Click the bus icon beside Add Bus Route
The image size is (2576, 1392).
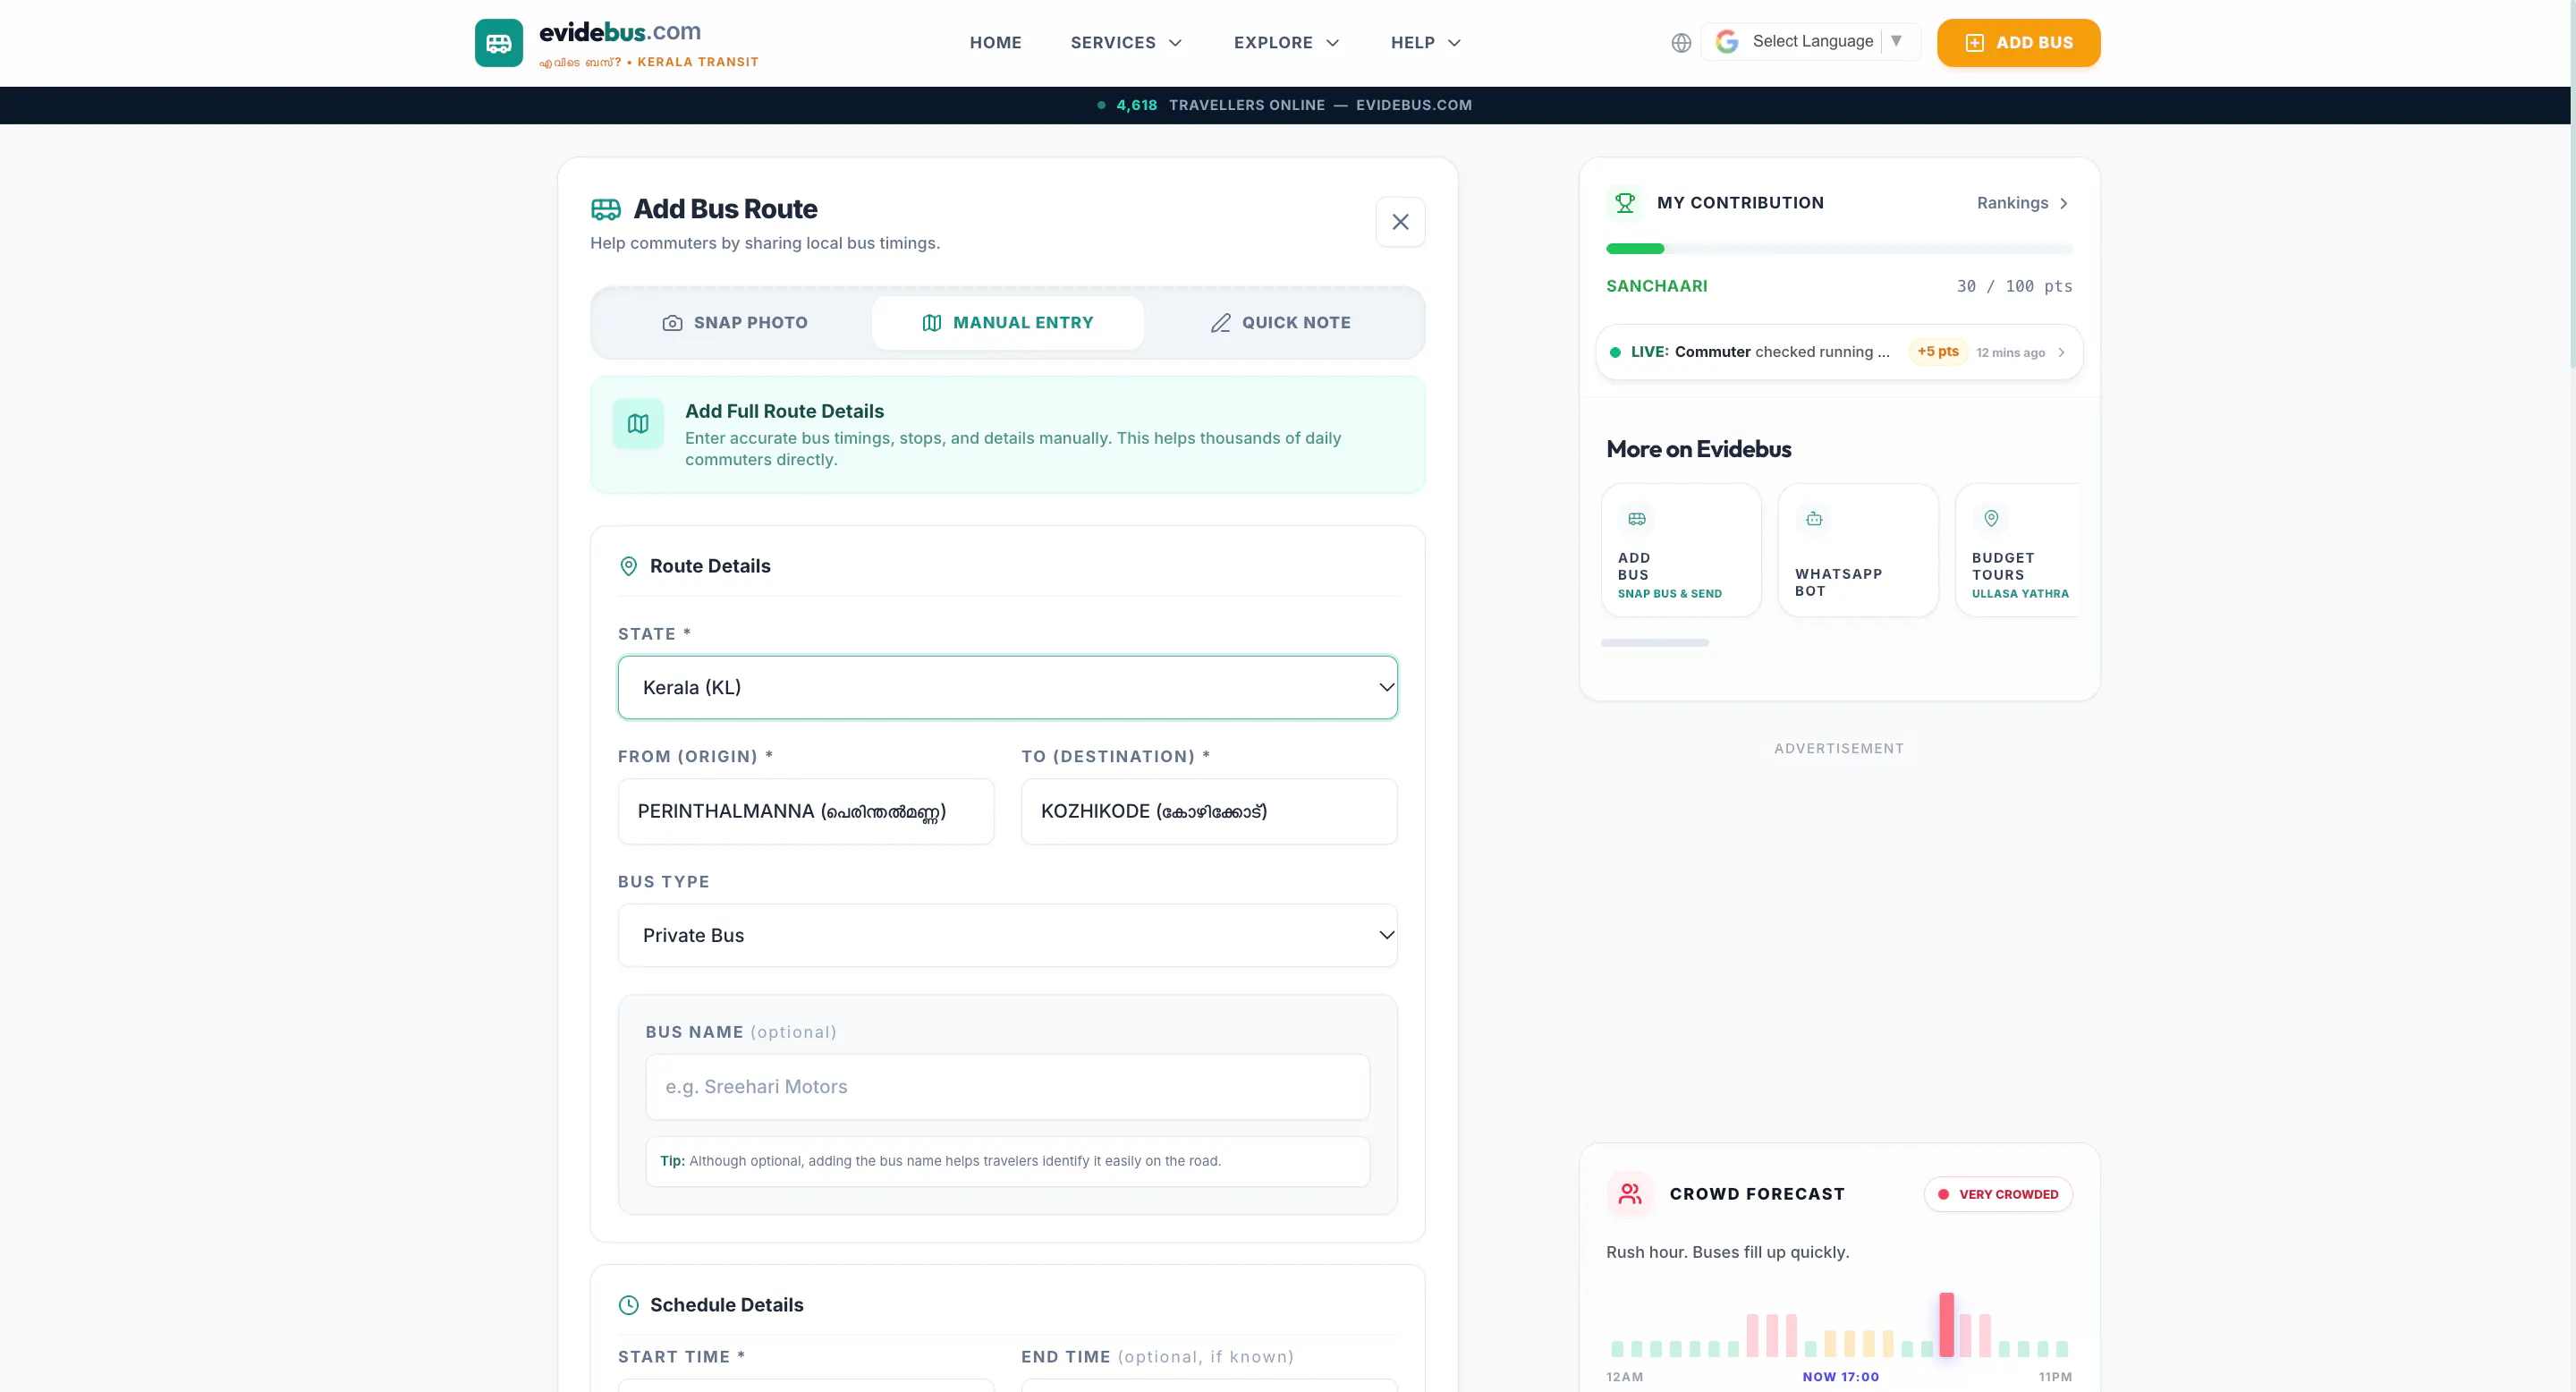pyautogui.click(x=606, y=209)
